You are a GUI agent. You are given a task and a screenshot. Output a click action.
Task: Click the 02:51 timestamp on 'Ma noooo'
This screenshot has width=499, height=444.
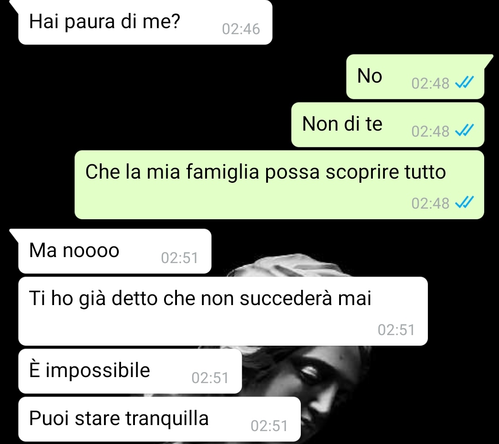click(x=179, y=258)
